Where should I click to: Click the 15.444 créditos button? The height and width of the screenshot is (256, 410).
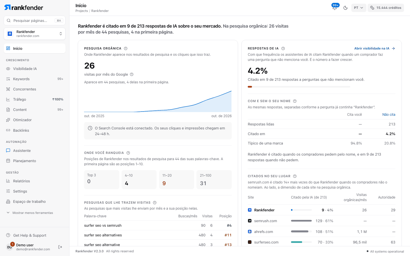click(386, 8)
